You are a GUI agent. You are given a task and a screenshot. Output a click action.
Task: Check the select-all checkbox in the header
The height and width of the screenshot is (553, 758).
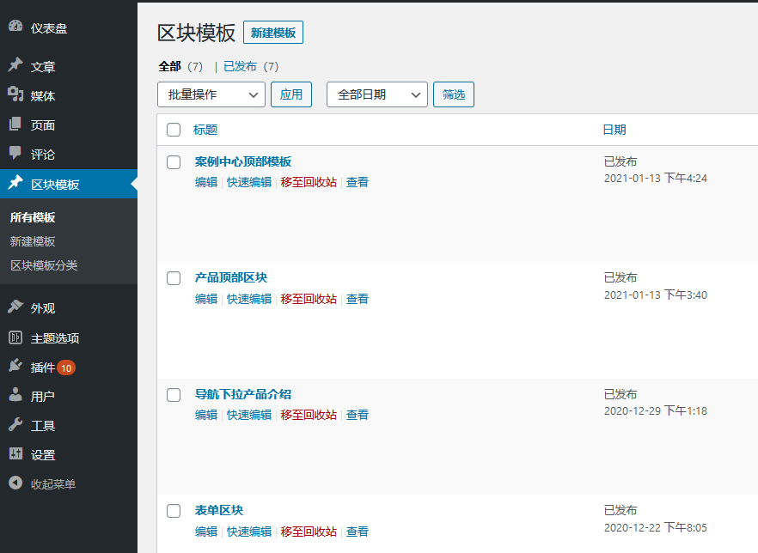pyautogui.click(x=174, y=130)
